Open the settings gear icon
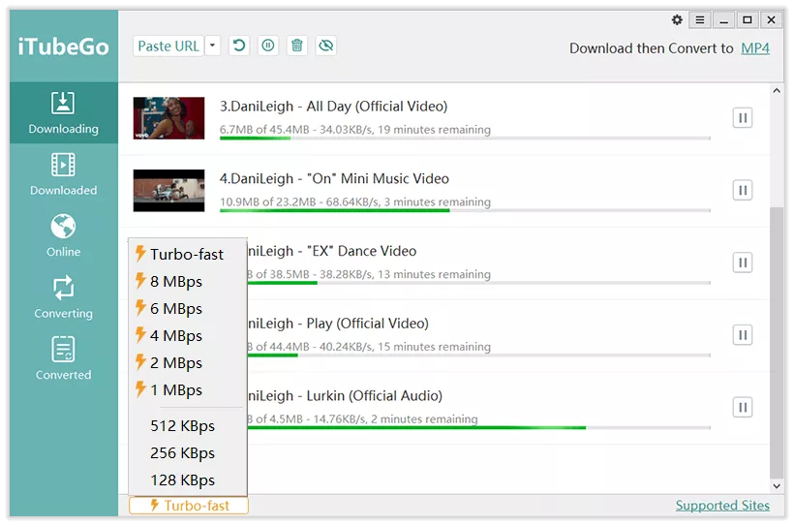Viewport: 794px width, 526px height. [x=677, y=20]
